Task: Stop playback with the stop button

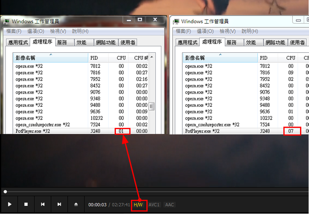Action: pyautogui.click(x=26, y=205)
